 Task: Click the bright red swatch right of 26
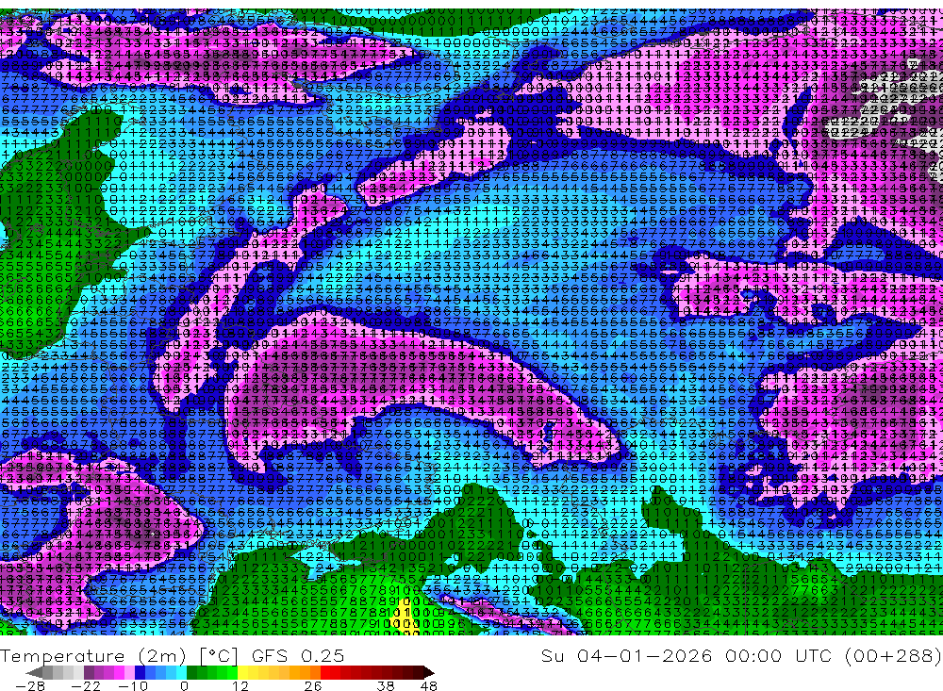coord(325,672)
